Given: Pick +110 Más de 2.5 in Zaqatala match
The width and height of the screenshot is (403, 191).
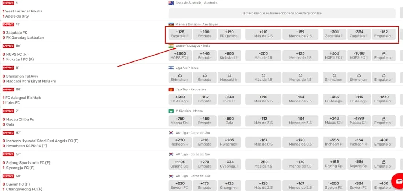Looking at the screenshot, I should coord(263,34).
